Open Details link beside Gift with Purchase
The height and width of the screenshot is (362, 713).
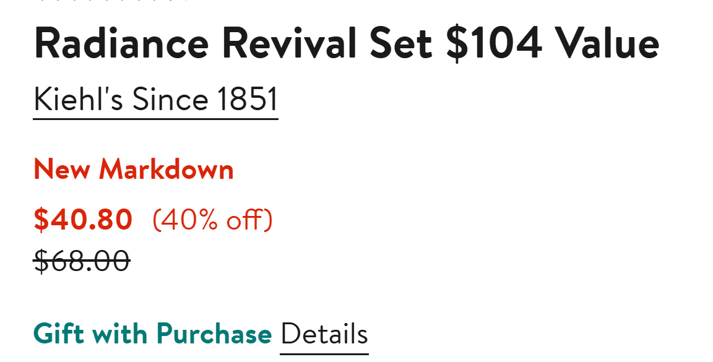[324, 335]
